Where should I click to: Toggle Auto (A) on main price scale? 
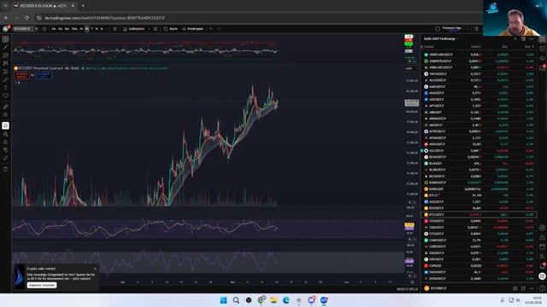pyautogui.click(x=410, y=203)
